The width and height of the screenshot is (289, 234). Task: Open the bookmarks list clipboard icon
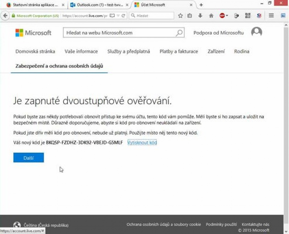click(x=189, y=16)
